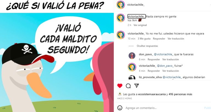
Task: Click liz_provoste_silva profile picture
Action: [132, 77]
